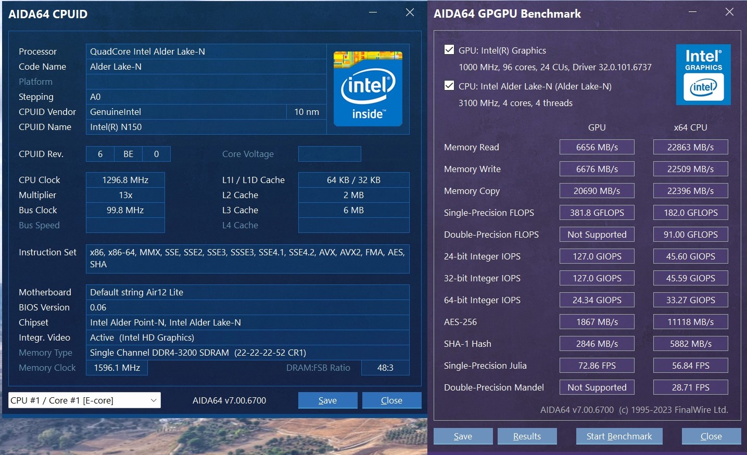Select GPU Memory Copy result 20690 MB/s
The width and height of the screenshot is (747, 455).
pos(597,191)
